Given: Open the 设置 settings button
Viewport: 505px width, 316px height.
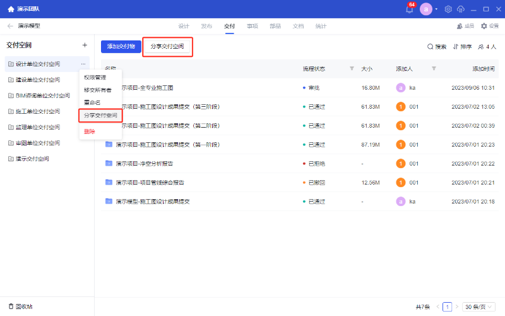Looking at the screenshot, I should point(490,26).
